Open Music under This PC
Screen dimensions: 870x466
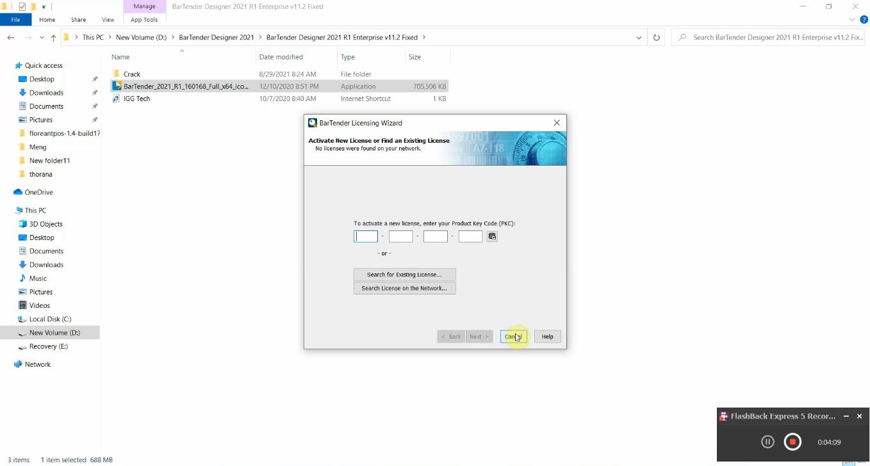click(x=38, y=278)
